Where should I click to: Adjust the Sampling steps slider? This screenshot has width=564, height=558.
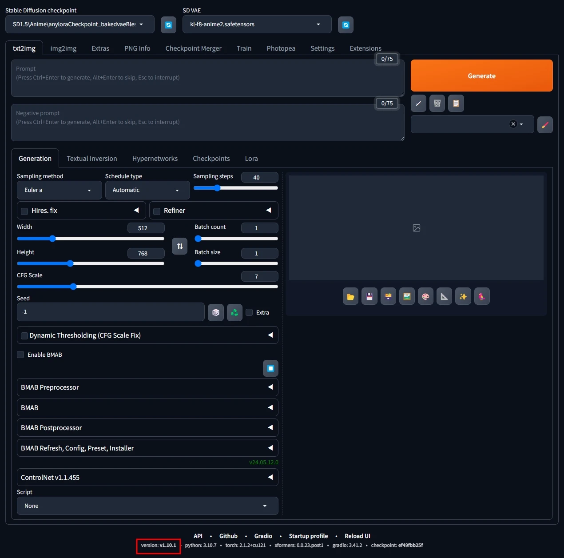click(236, 188)
